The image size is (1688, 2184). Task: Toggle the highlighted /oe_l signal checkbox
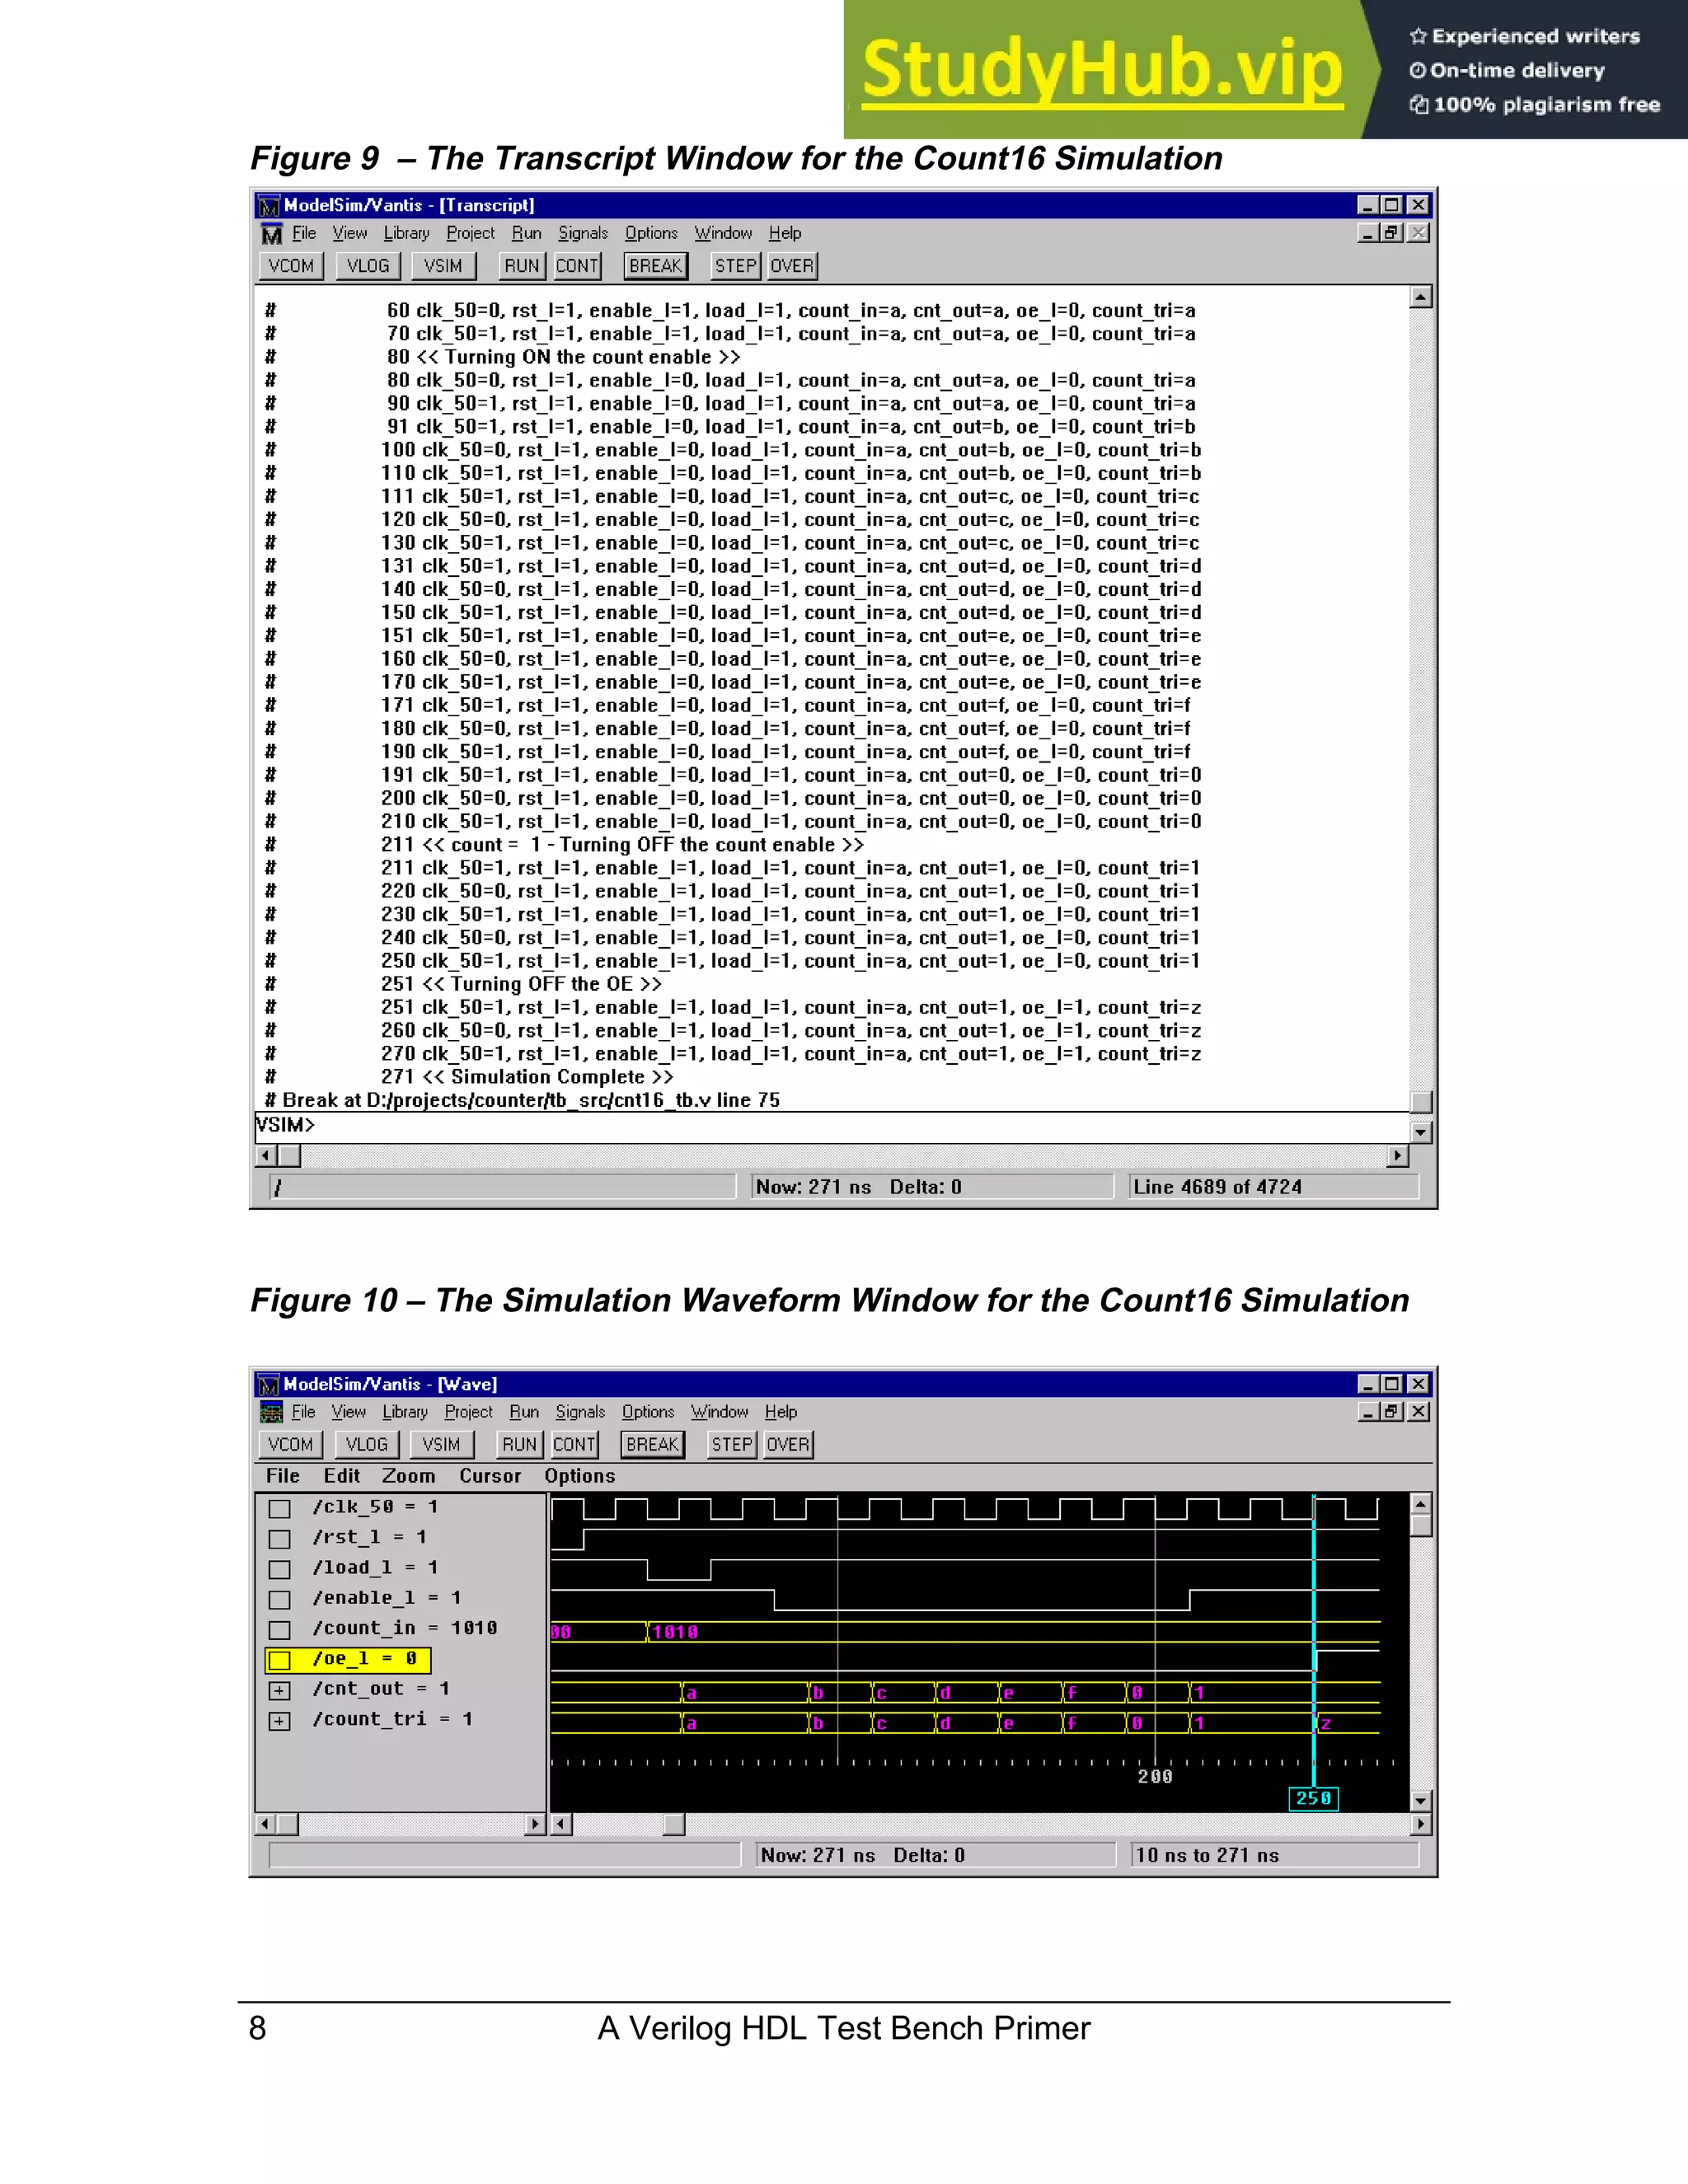[x=280, y=1660]
